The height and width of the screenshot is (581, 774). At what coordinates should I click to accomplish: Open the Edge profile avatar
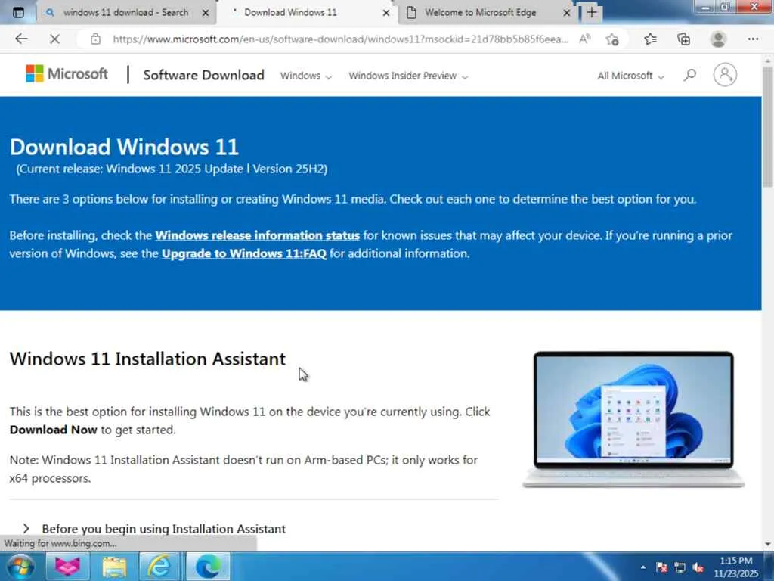pos(718,39)
